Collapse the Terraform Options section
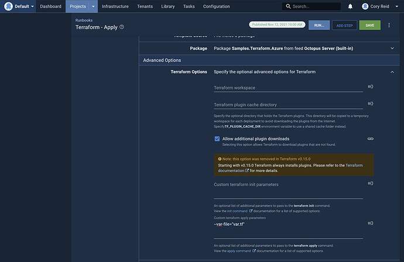The image size is (404, 262). pos(392,72)
